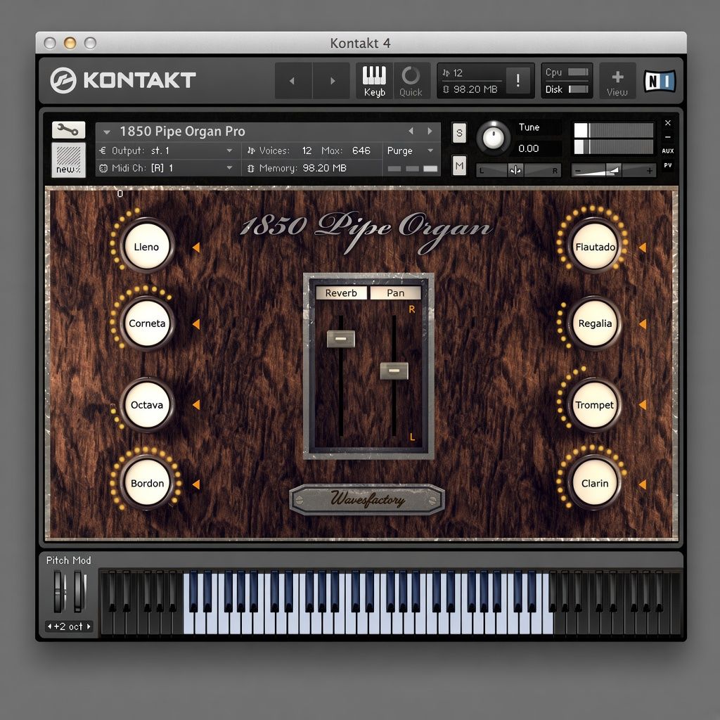Click the Max voices 646 value
Screen dimensions: 720x720
tap(361, 150)
